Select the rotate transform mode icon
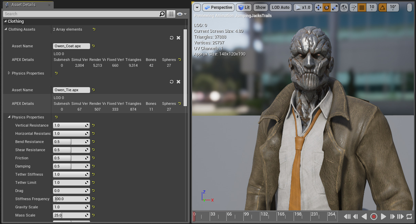The width and height of the screenshot is (416, 224). click(x=327, y=7)
